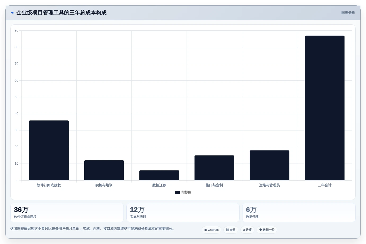Click the 数据迁移 x-axis label
The width and height of the screenshot is (366, 244).
point(159,185)
